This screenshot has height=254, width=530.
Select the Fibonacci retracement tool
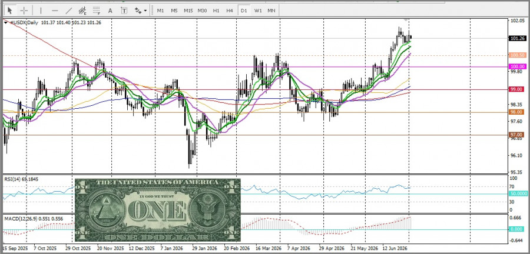[97, 11]
